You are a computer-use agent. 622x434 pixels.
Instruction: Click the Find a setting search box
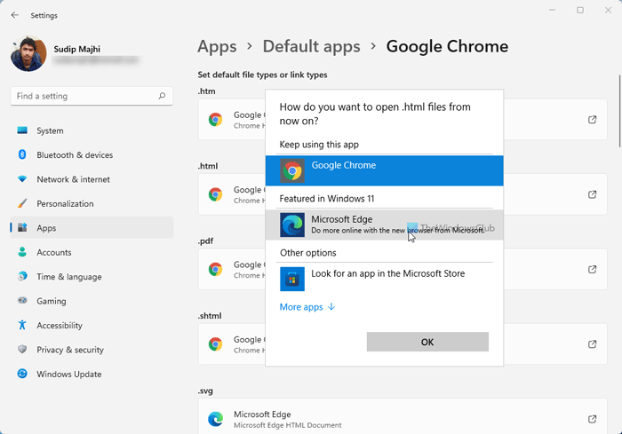tap(84, 96)
